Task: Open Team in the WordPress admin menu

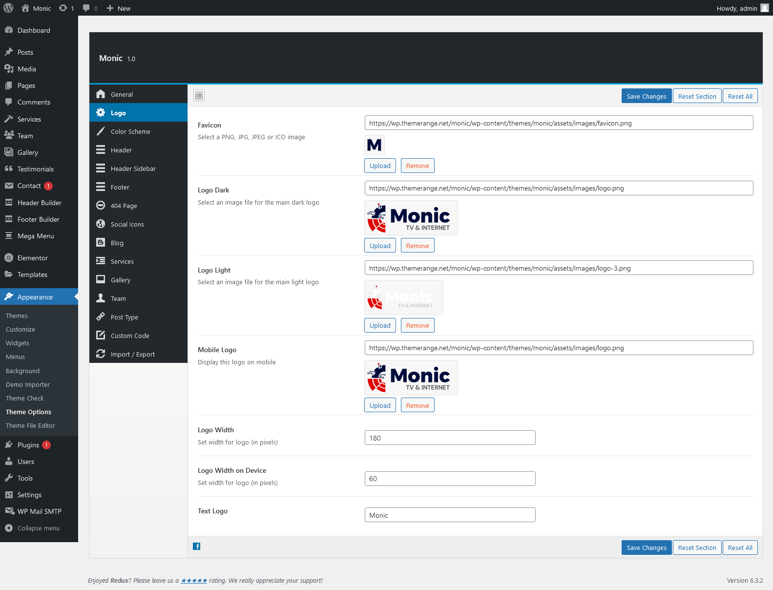Action: pyautogui.click(x=39, y=136)
